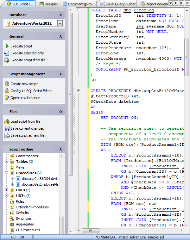The image size is (190, 240).
Task: Select dbo.uspGetBillOfMaterials in the outline
Action: coord(40,179)
